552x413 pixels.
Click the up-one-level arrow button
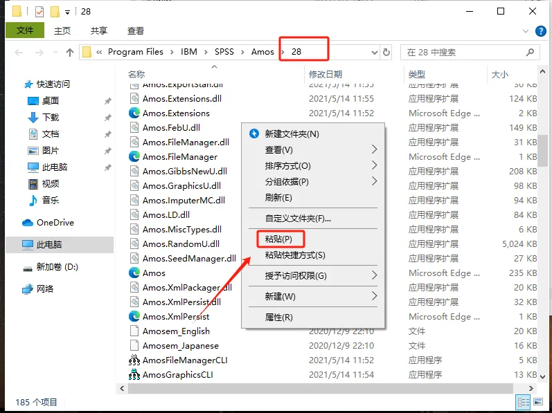click(70, 53)
